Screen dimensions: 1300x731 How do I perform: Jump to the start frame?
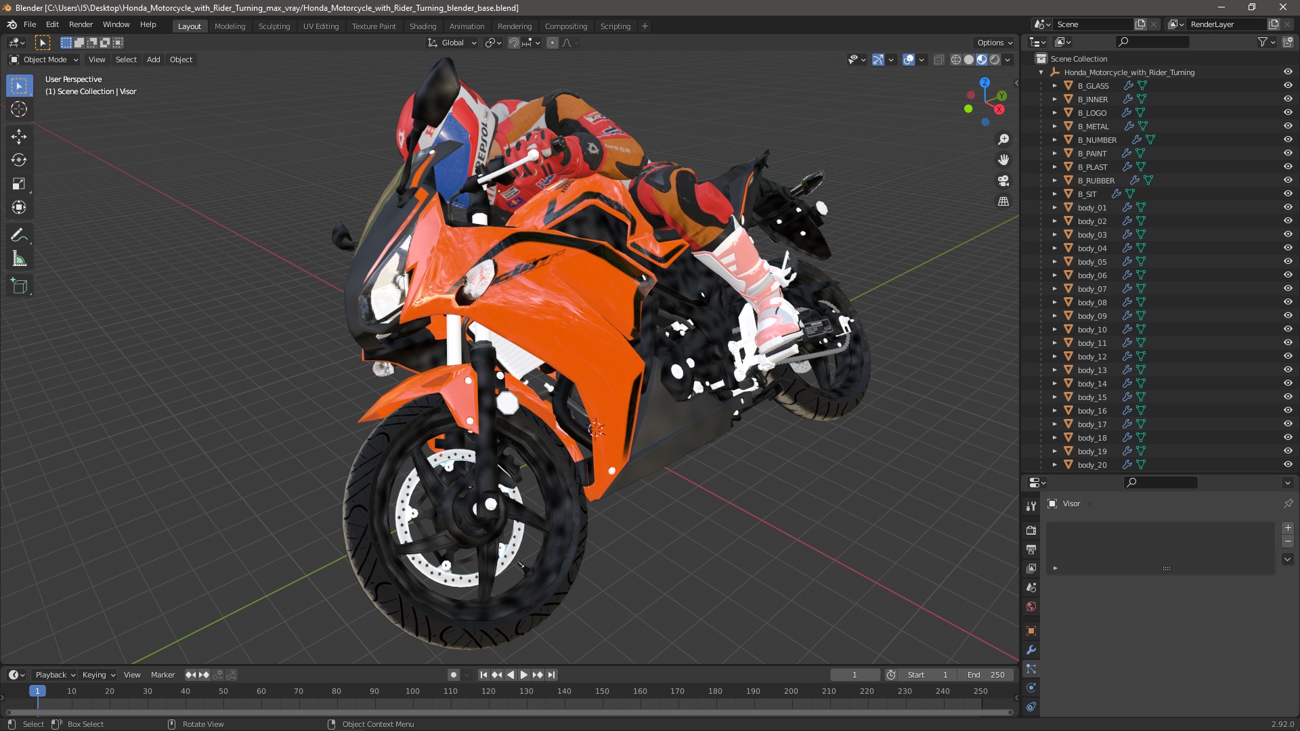click(483, 675)
